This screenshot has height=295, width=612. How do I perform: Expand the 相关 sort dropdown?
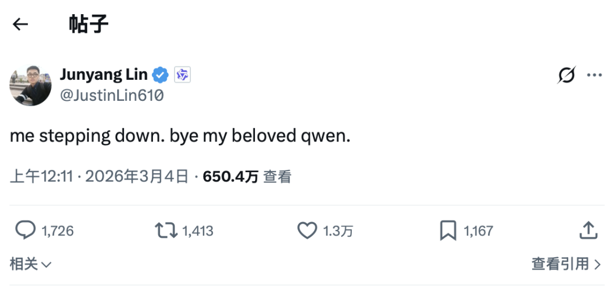click(31, 263)
